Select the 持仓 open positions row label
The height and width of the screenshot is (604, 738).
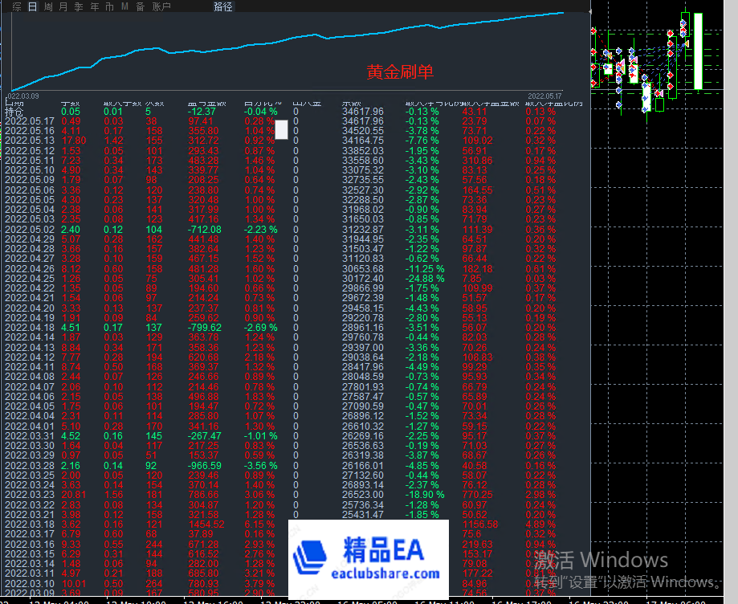pyautogui.click(x=14, y=112)
